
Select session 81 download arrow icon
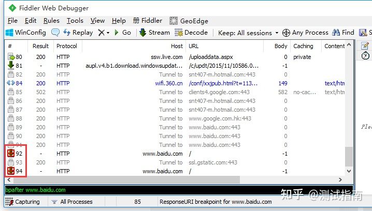pos(11,65)
